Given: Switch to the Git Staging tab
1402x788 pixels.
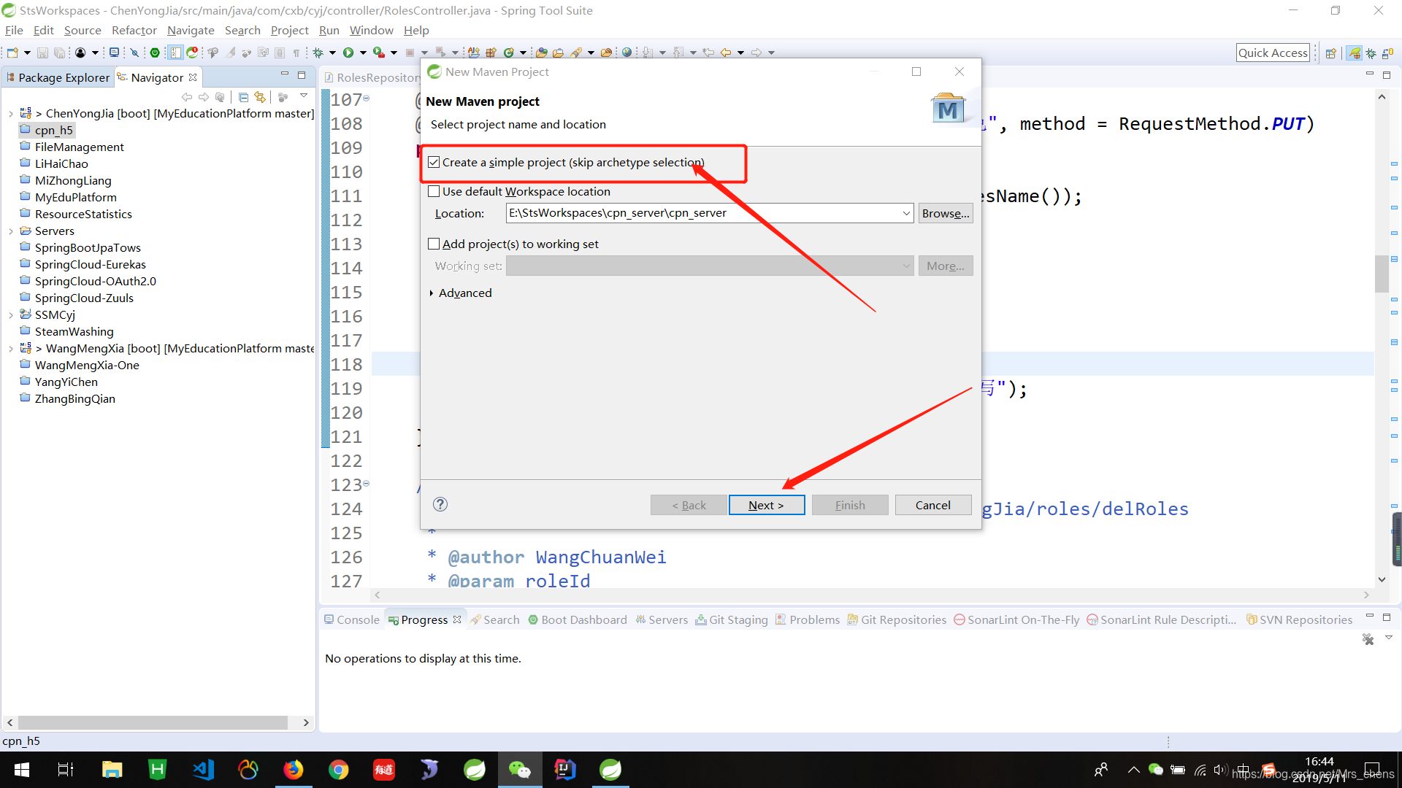Looking at the screenshot, I should point(732,619).
